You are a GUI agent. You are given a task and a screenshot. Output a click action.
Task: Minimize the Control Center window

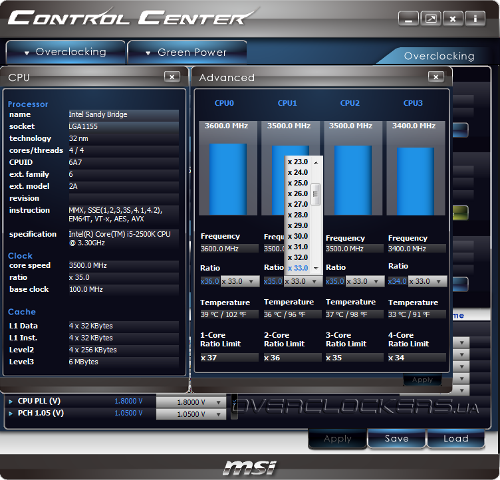(x=408, y=19)
